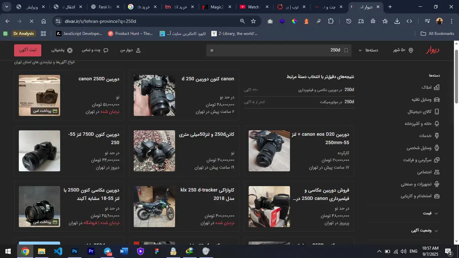
Task: Bookmark this page with the star icon
Action: point(253,21)
